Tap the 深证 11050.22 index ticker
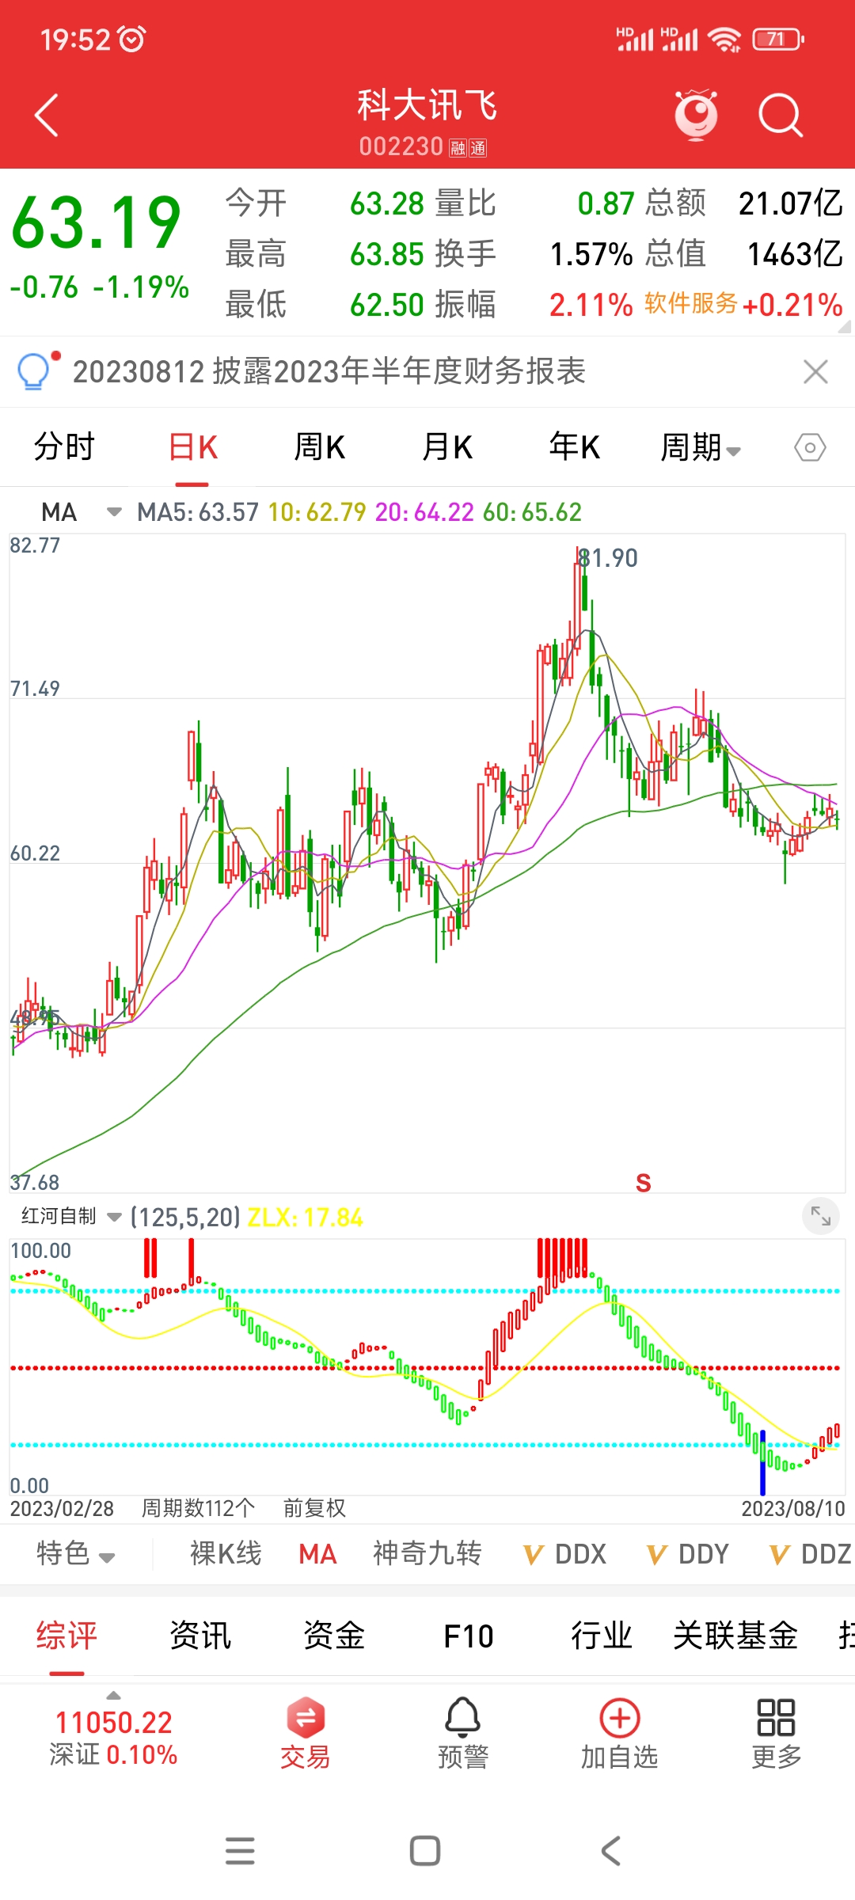Image resolution: width=855 pixels, height=1900 pixels. click(113, 1738)
